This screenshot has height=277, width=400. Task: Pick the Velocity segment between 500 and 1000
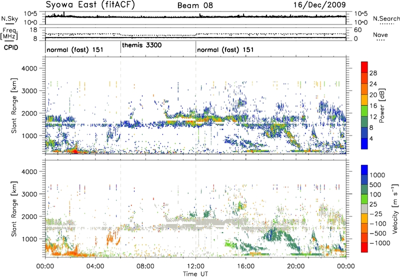coord(364,179)
